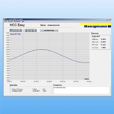The width and height of the screenshot is (114, 114).
Task: Activate the red and blue vertical cursors icon
Action: (x=20, y=30)
